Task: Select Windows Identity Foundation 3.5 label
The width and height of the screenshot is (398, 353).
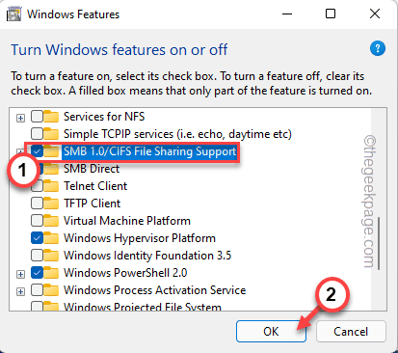Action: (147, 256)
